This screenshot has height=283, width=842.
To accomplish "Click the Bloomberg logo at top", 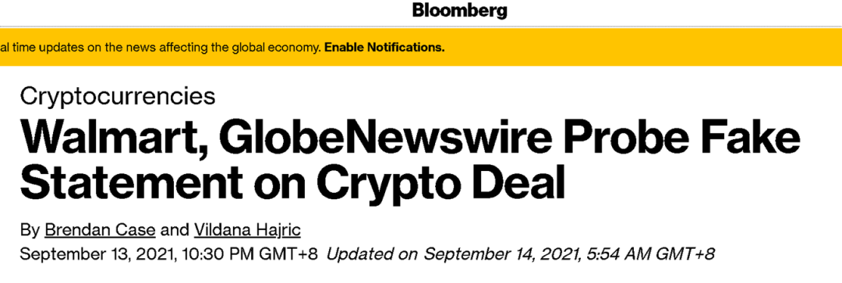I will (x=460, y=10).
